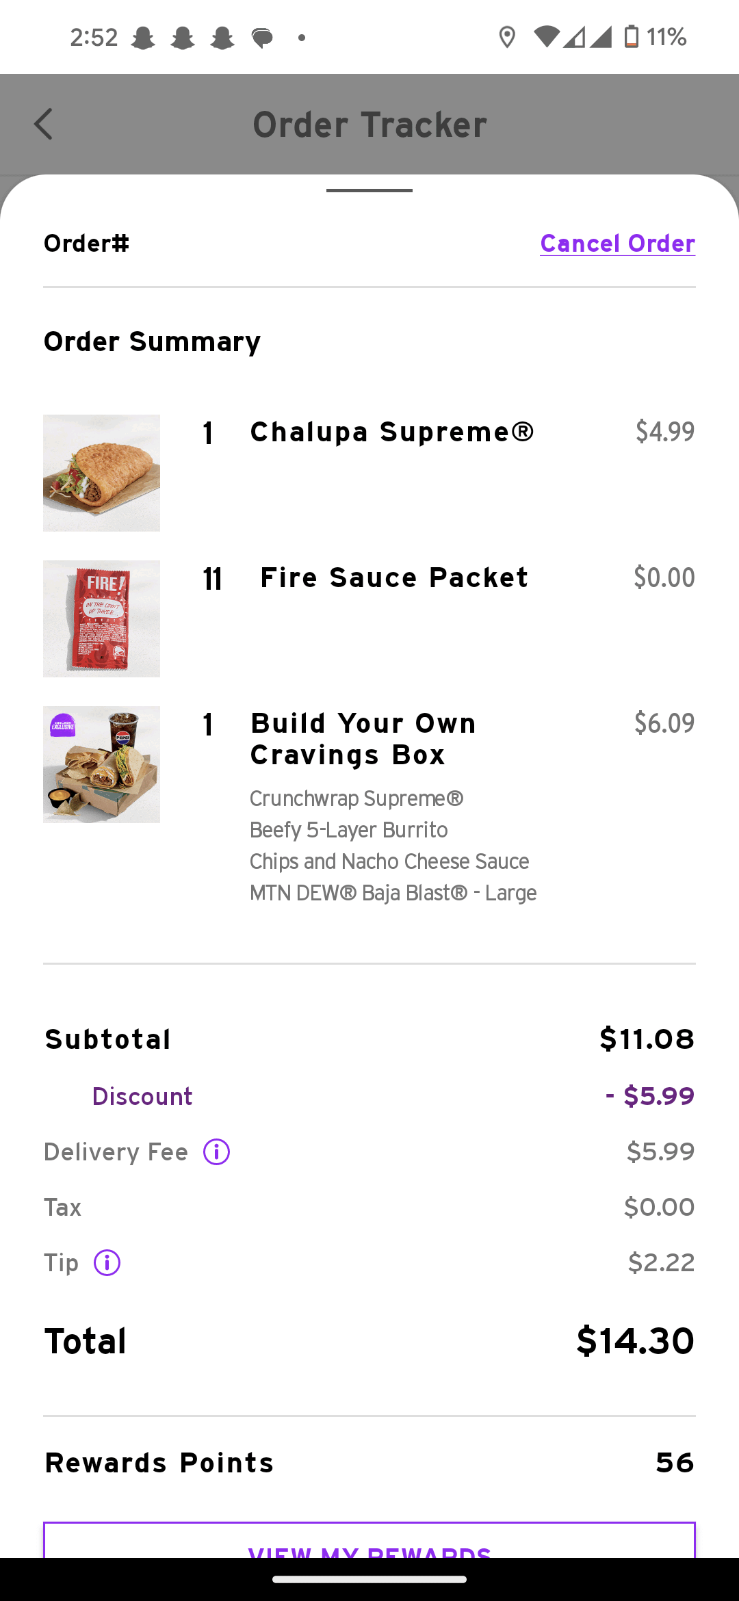Tap the bottom sheet drag handle

click(x=369, y=190)
